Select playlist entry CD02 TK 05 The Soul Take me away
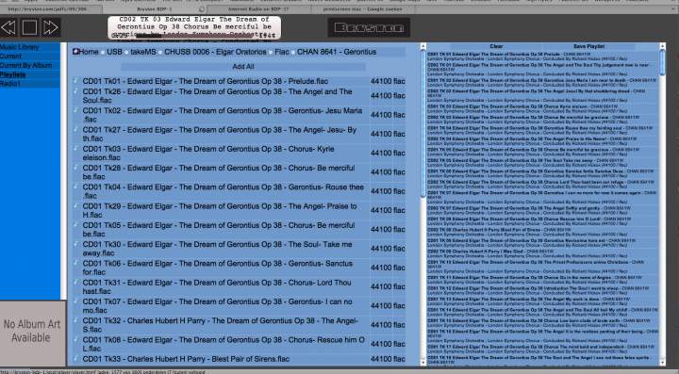The image size is (679, 374). (542, 162)
